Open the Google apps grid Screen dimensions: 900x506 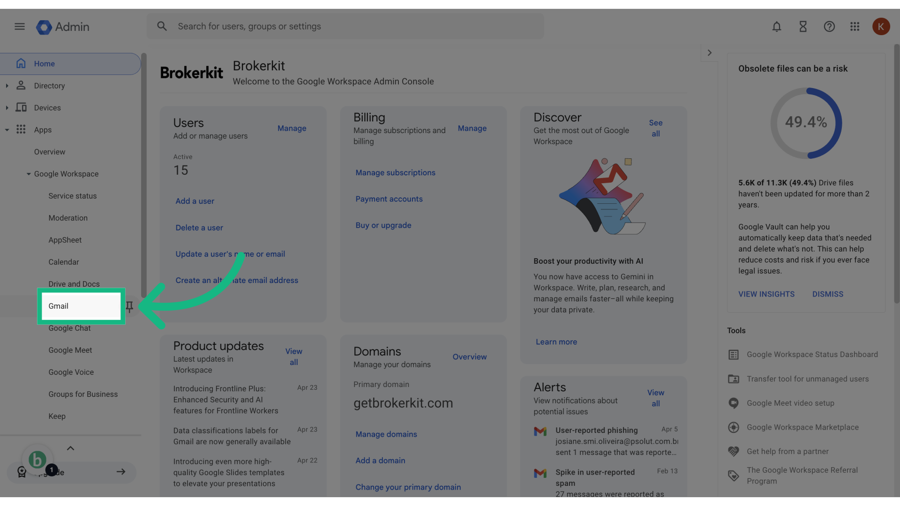[x=855, y=27]
